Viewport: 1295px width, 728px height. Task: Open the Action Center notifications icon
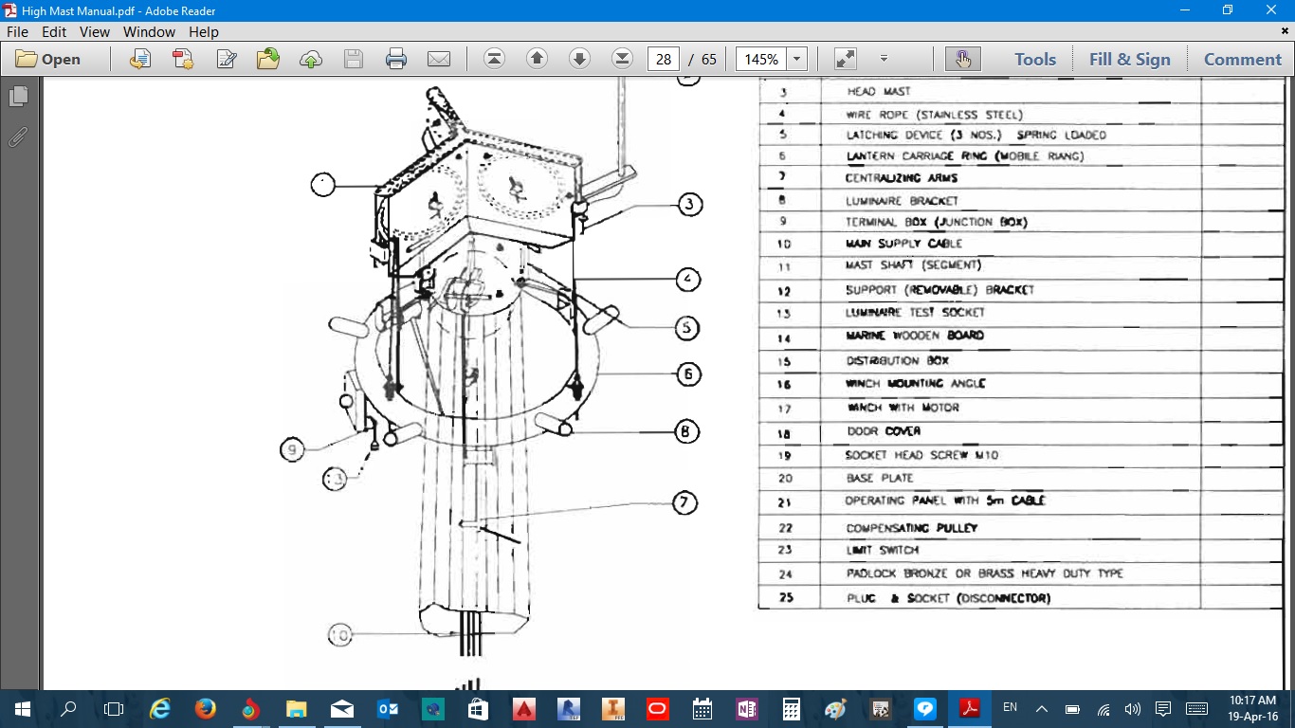coord(1163,708)
